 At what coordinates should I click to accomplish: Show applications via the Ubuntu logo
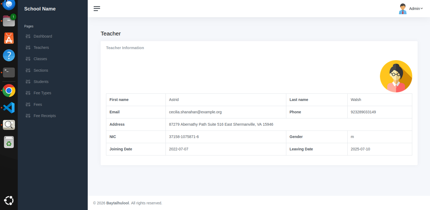[9, 200]
